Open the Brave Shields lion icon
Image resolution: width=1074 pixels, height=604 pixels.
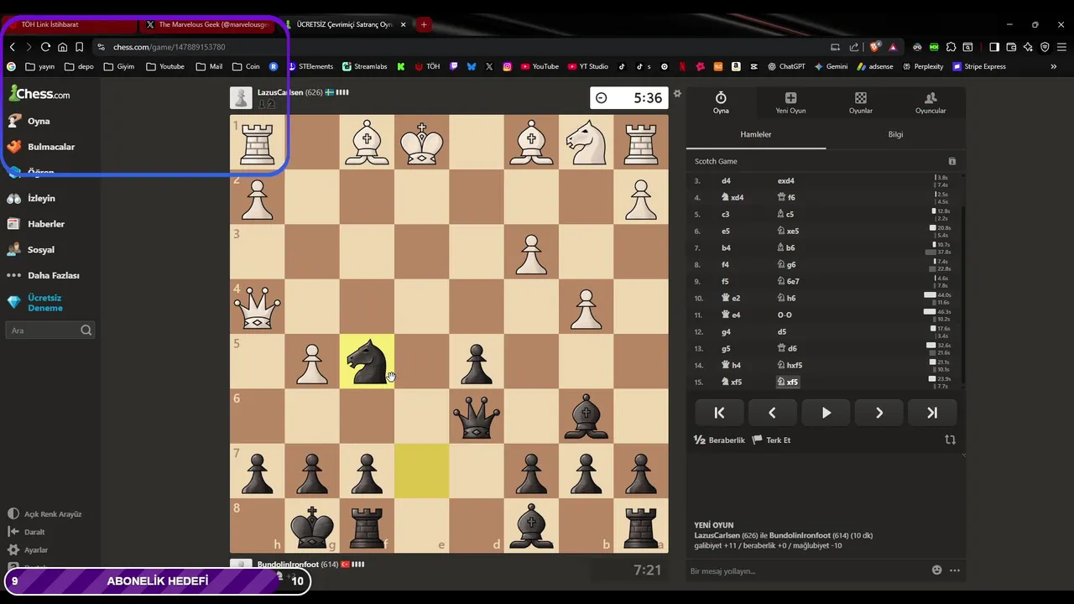877,47
